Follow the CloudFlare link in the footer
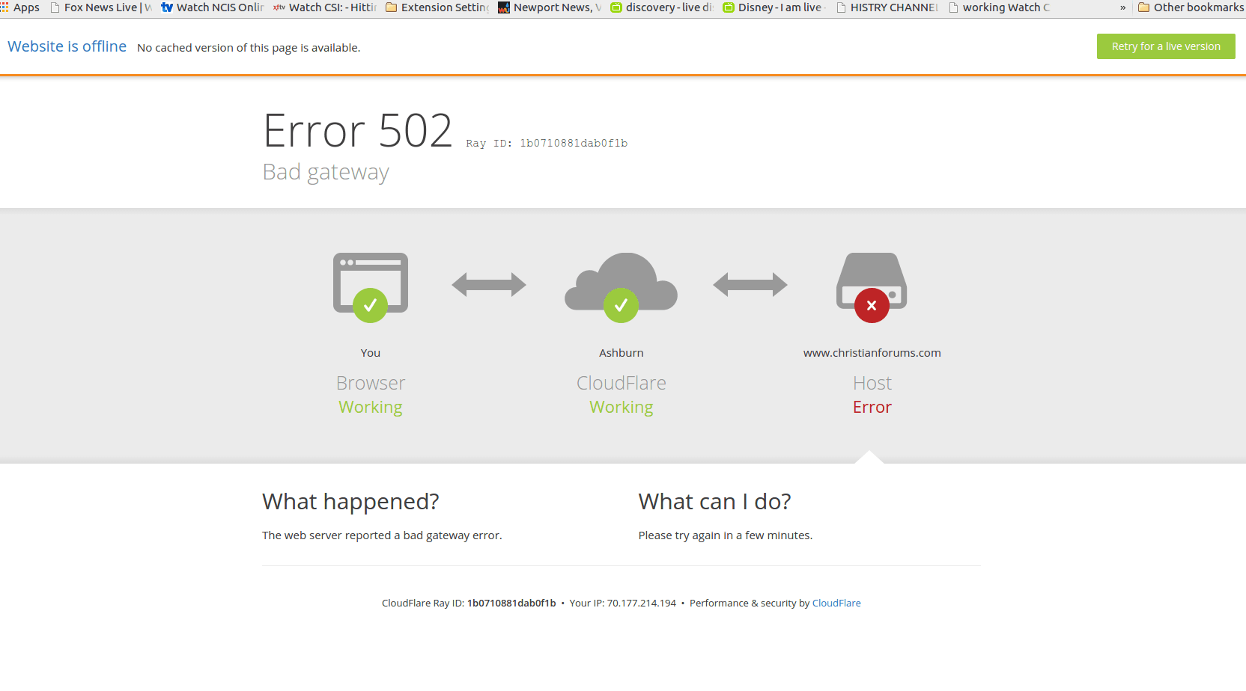The width and height of the screenshot is (1246, 691). pyautogui.click(x=836, y=604)
